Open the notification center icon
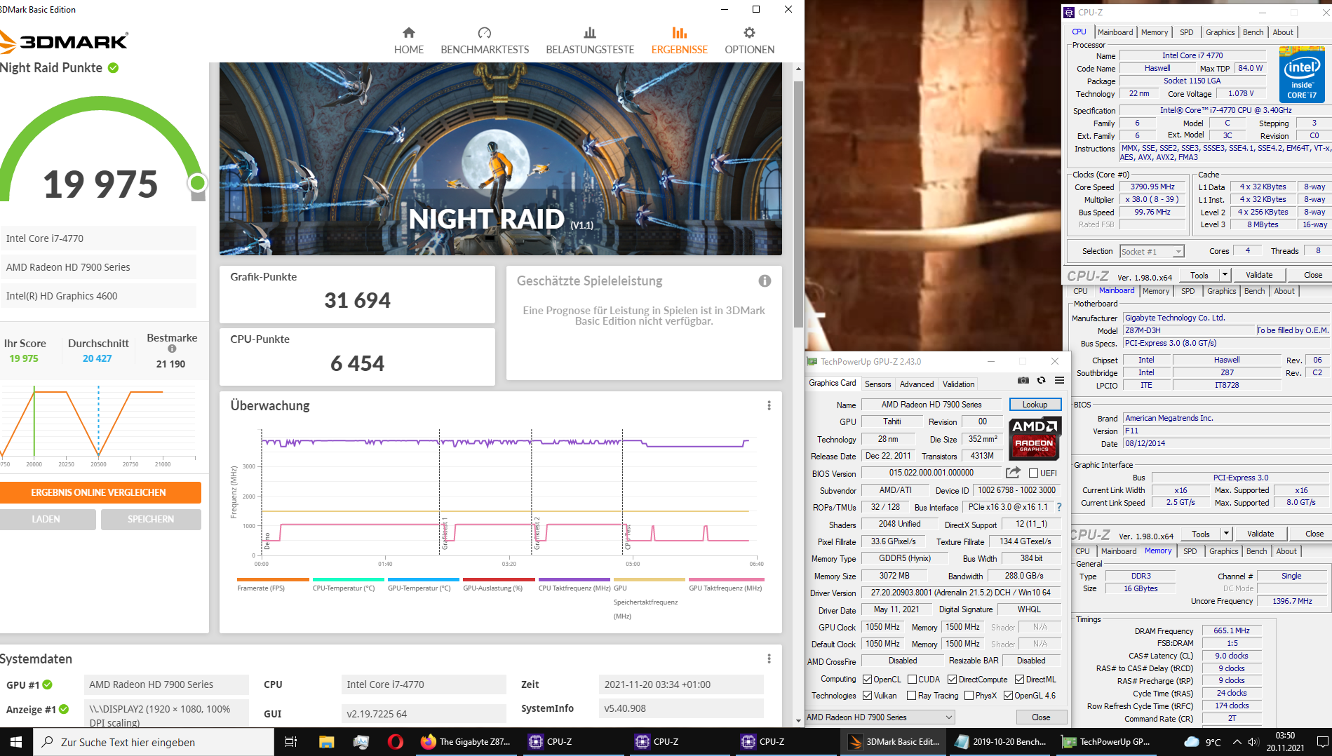 [x=1322, y=742]
